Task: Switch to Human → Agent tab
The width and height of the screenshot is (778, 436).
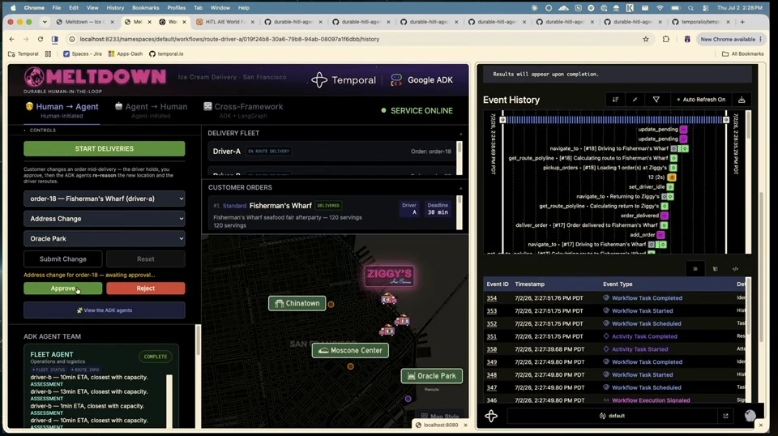Action: tap(62, 110)
